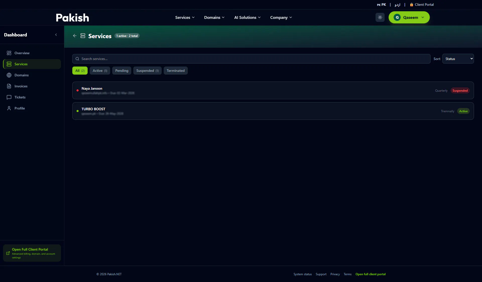Toggle light/dark theme sun icon
This screenshot has height=282, width=482.
click(380, 17)
